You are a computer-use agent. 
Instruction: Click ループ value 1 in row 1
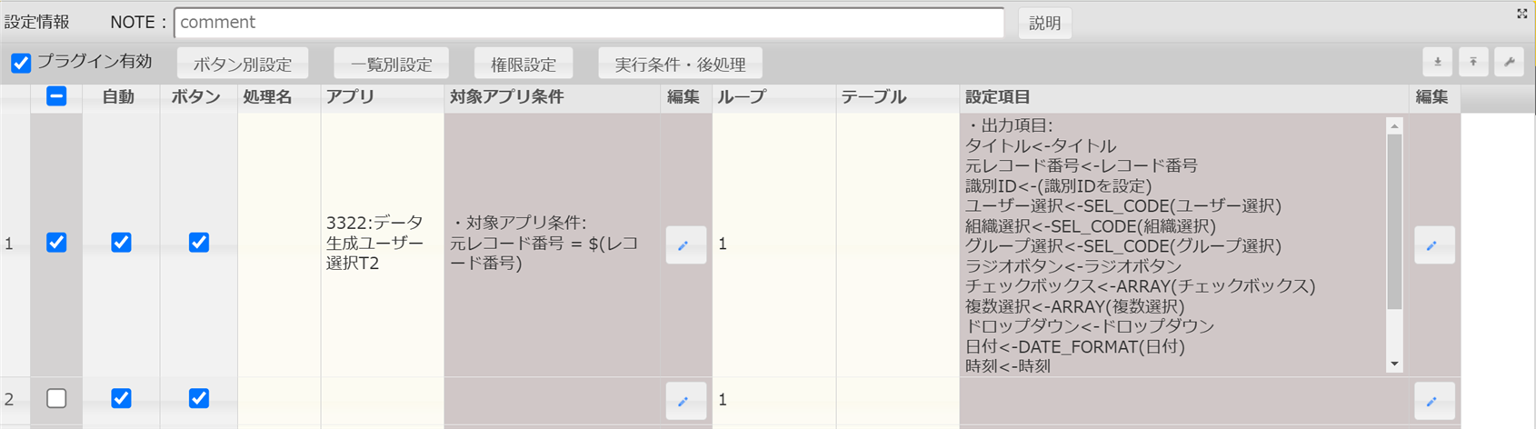tap(723, 244)
